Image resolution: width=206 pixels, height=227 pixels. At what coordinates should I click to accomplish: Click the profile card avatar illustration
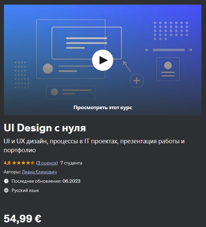168,69
